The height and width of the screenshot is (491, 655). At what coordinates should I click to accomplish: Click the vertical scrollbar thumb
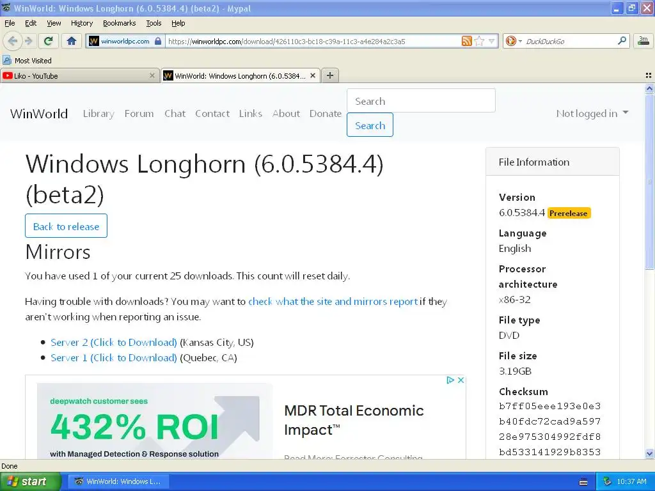pyautogui.click(x=649, y=181)
